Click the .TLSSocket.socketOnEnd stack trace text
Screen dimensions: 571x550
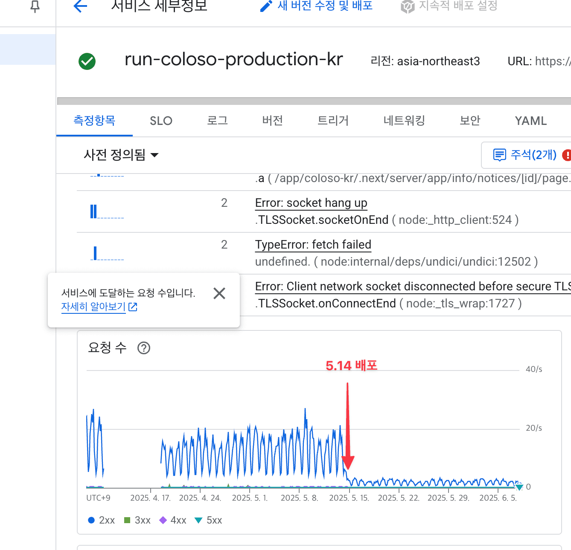(x=322, y=220)
